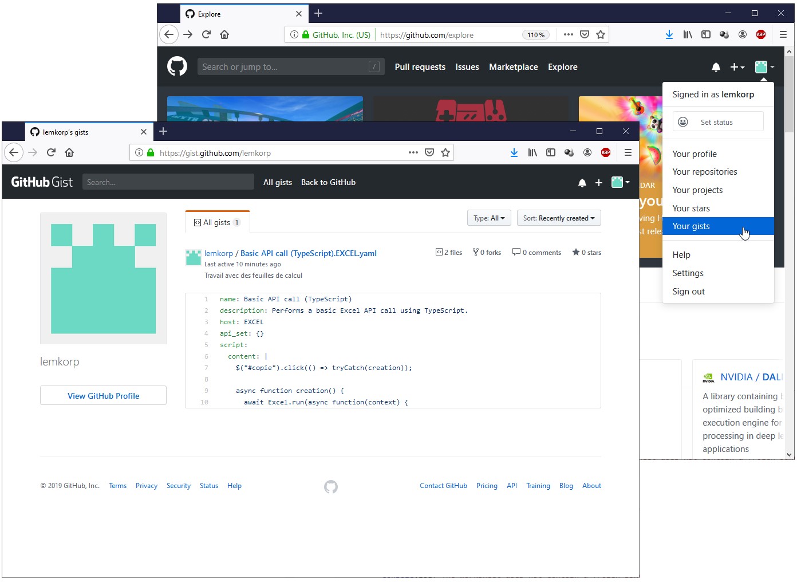797x582 pixels.
Task: Click the AdBlock Plus icon in Explore window
Action: (760, 34)
